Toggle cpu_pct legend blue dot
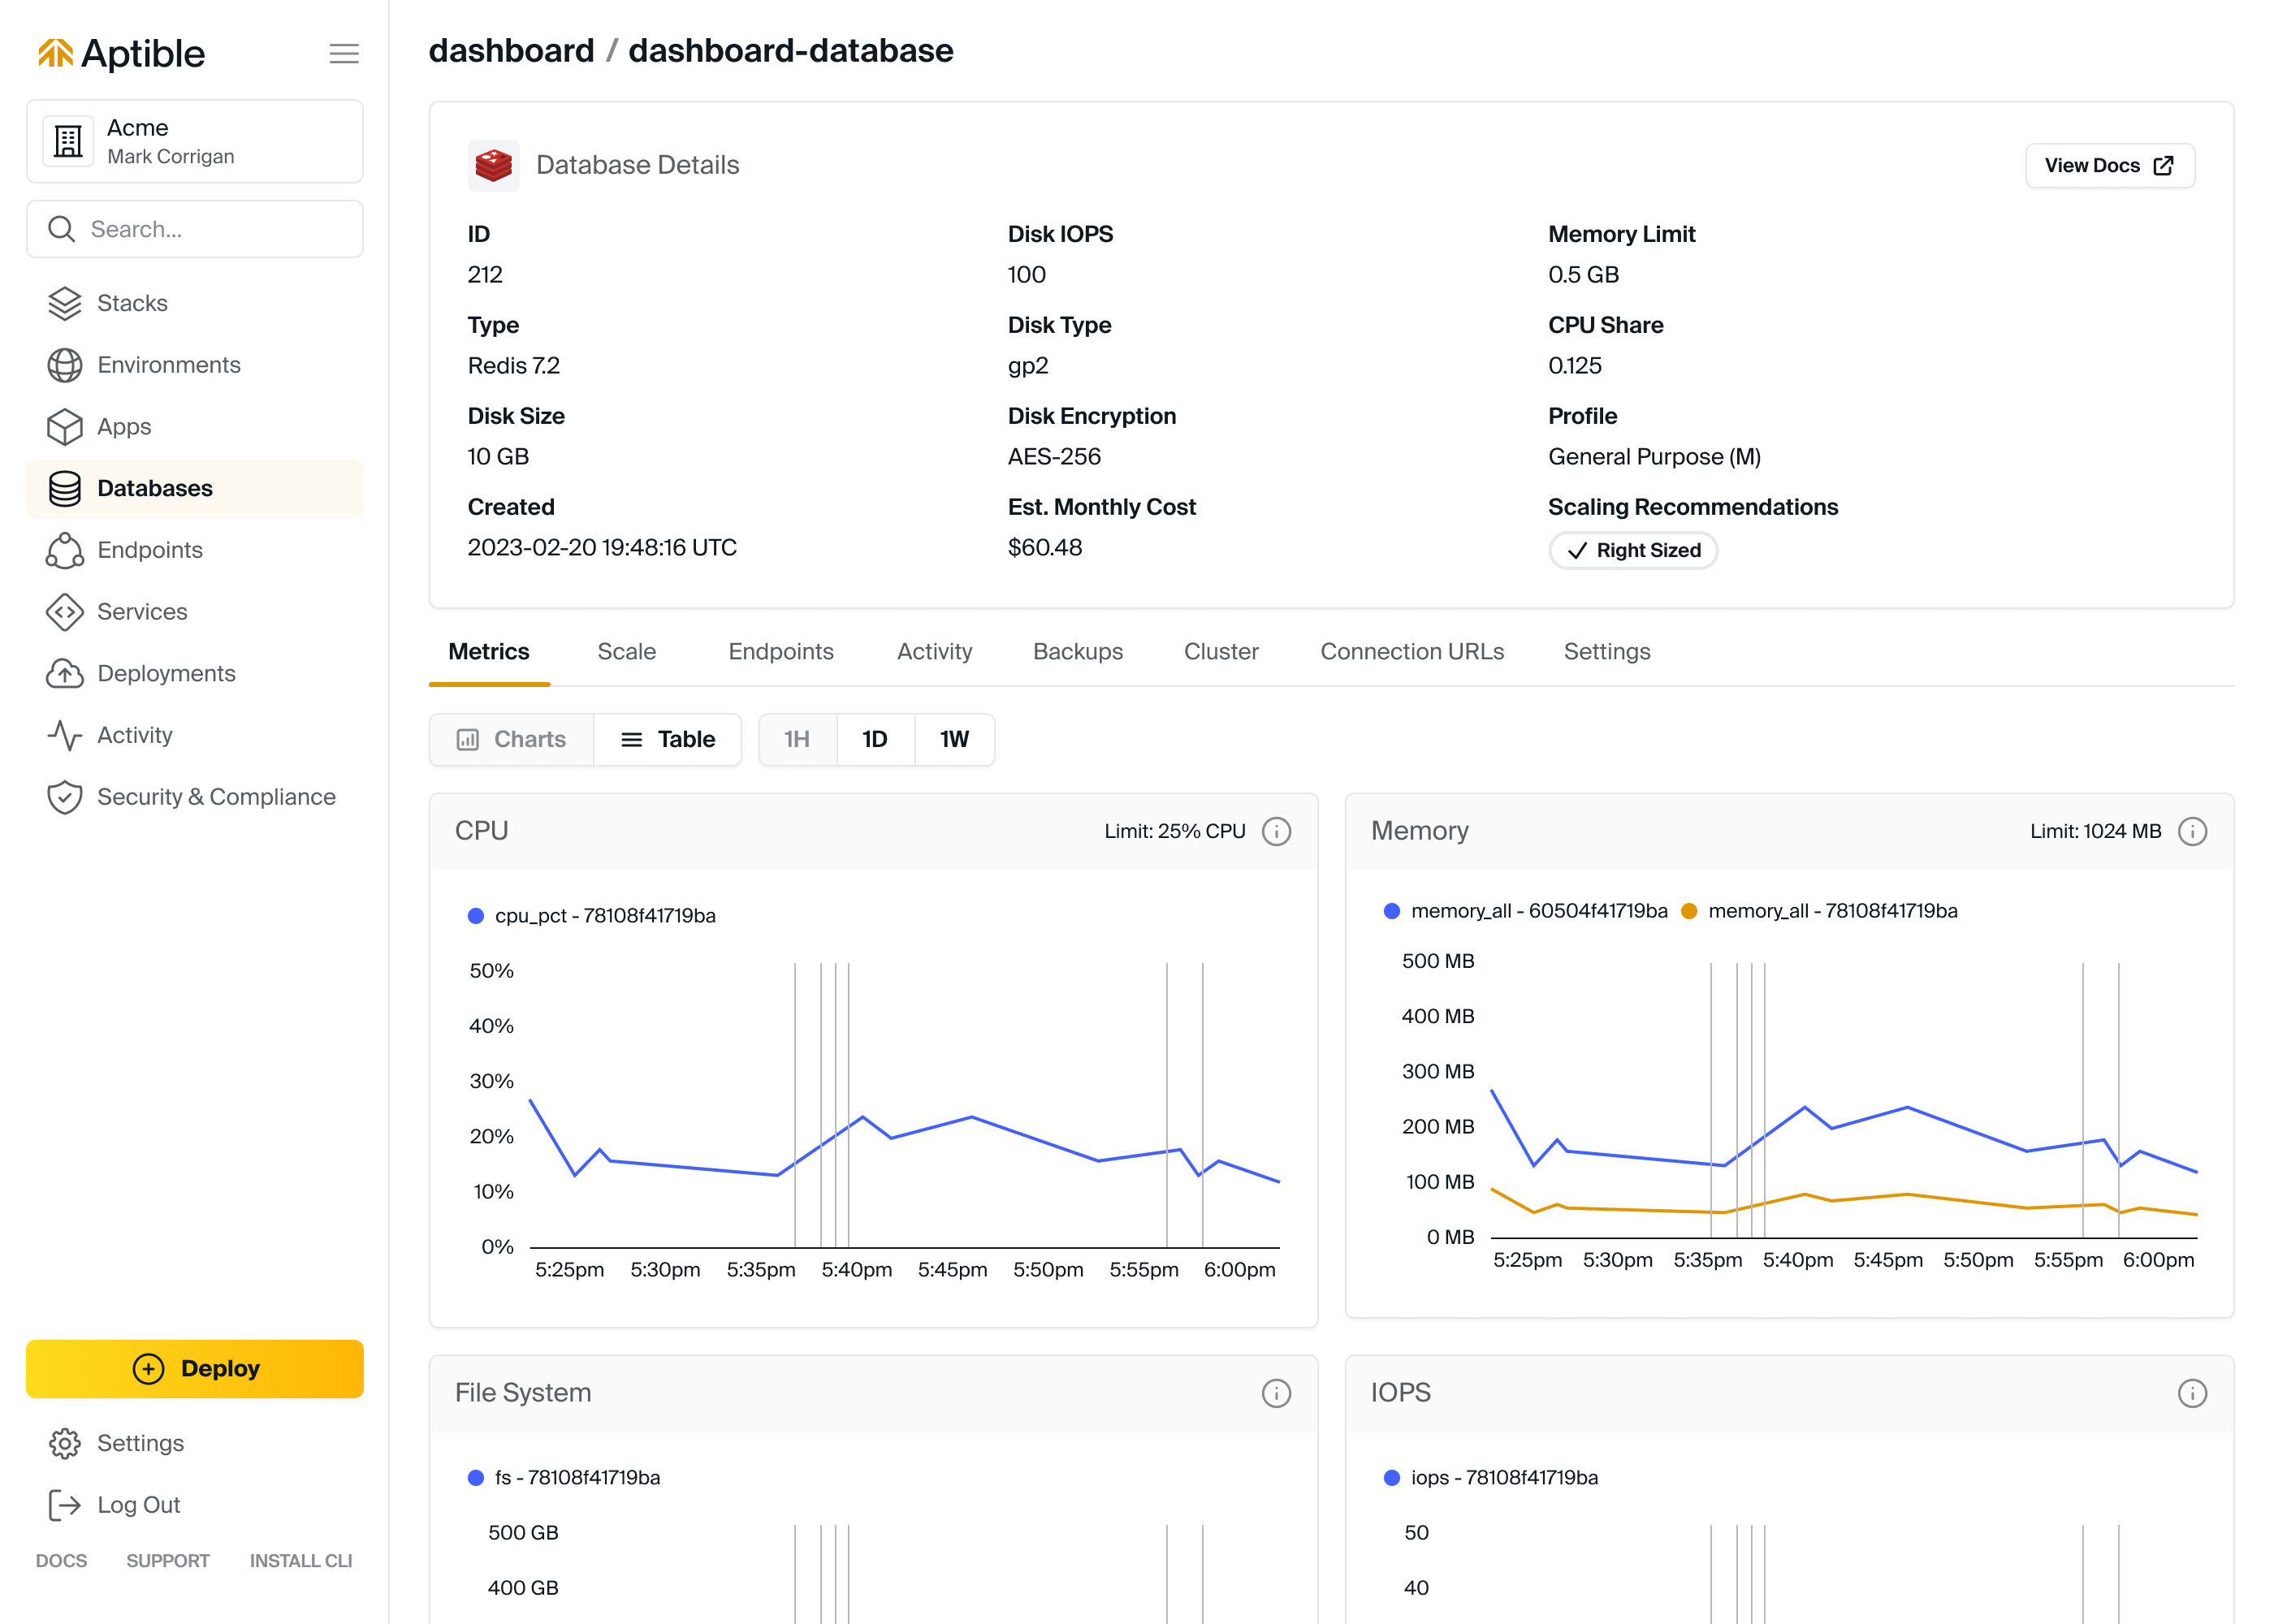The height and width of the screenshot is (1624, 2274). tap(476, 916)
